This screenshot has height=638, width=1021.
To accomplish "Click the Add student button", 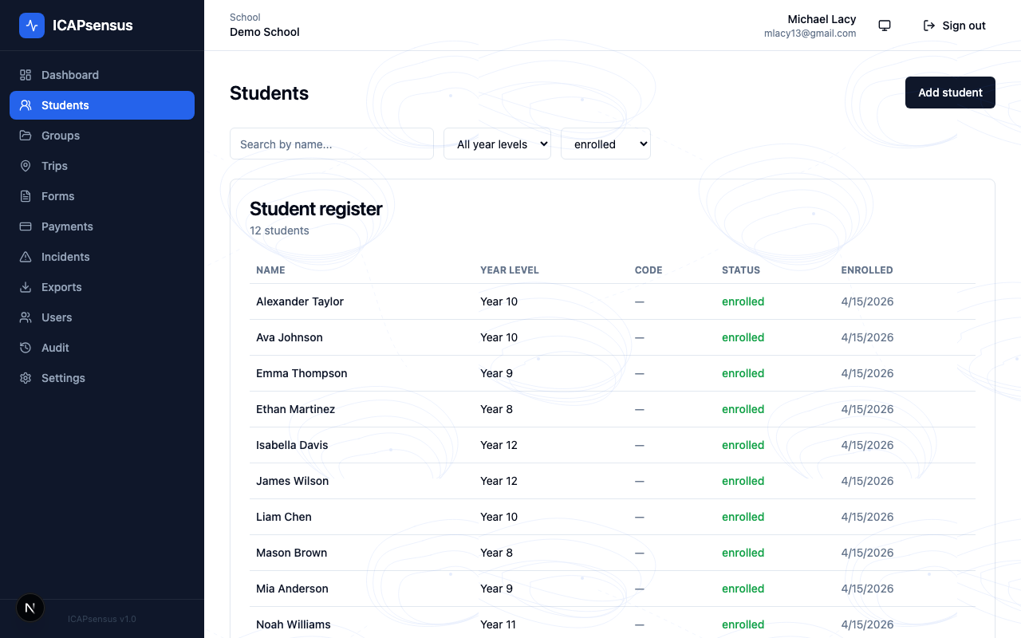I will (x=950, y=93).
